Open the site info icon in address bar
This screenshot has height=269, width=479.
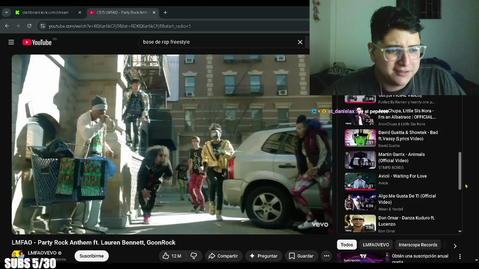43,26
